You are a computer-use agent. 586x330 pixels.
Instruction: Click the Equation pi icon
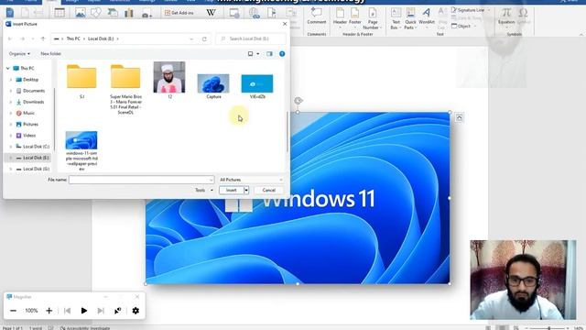pyautogui.click(x=506, y=16)
